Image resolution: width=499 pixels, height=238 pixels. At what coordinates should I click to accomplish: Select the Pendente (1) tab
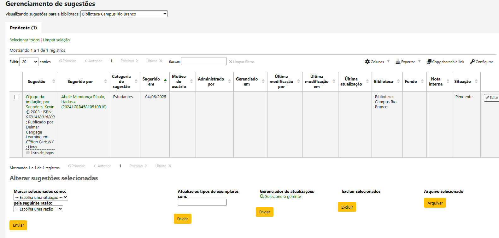click(23, 28)
